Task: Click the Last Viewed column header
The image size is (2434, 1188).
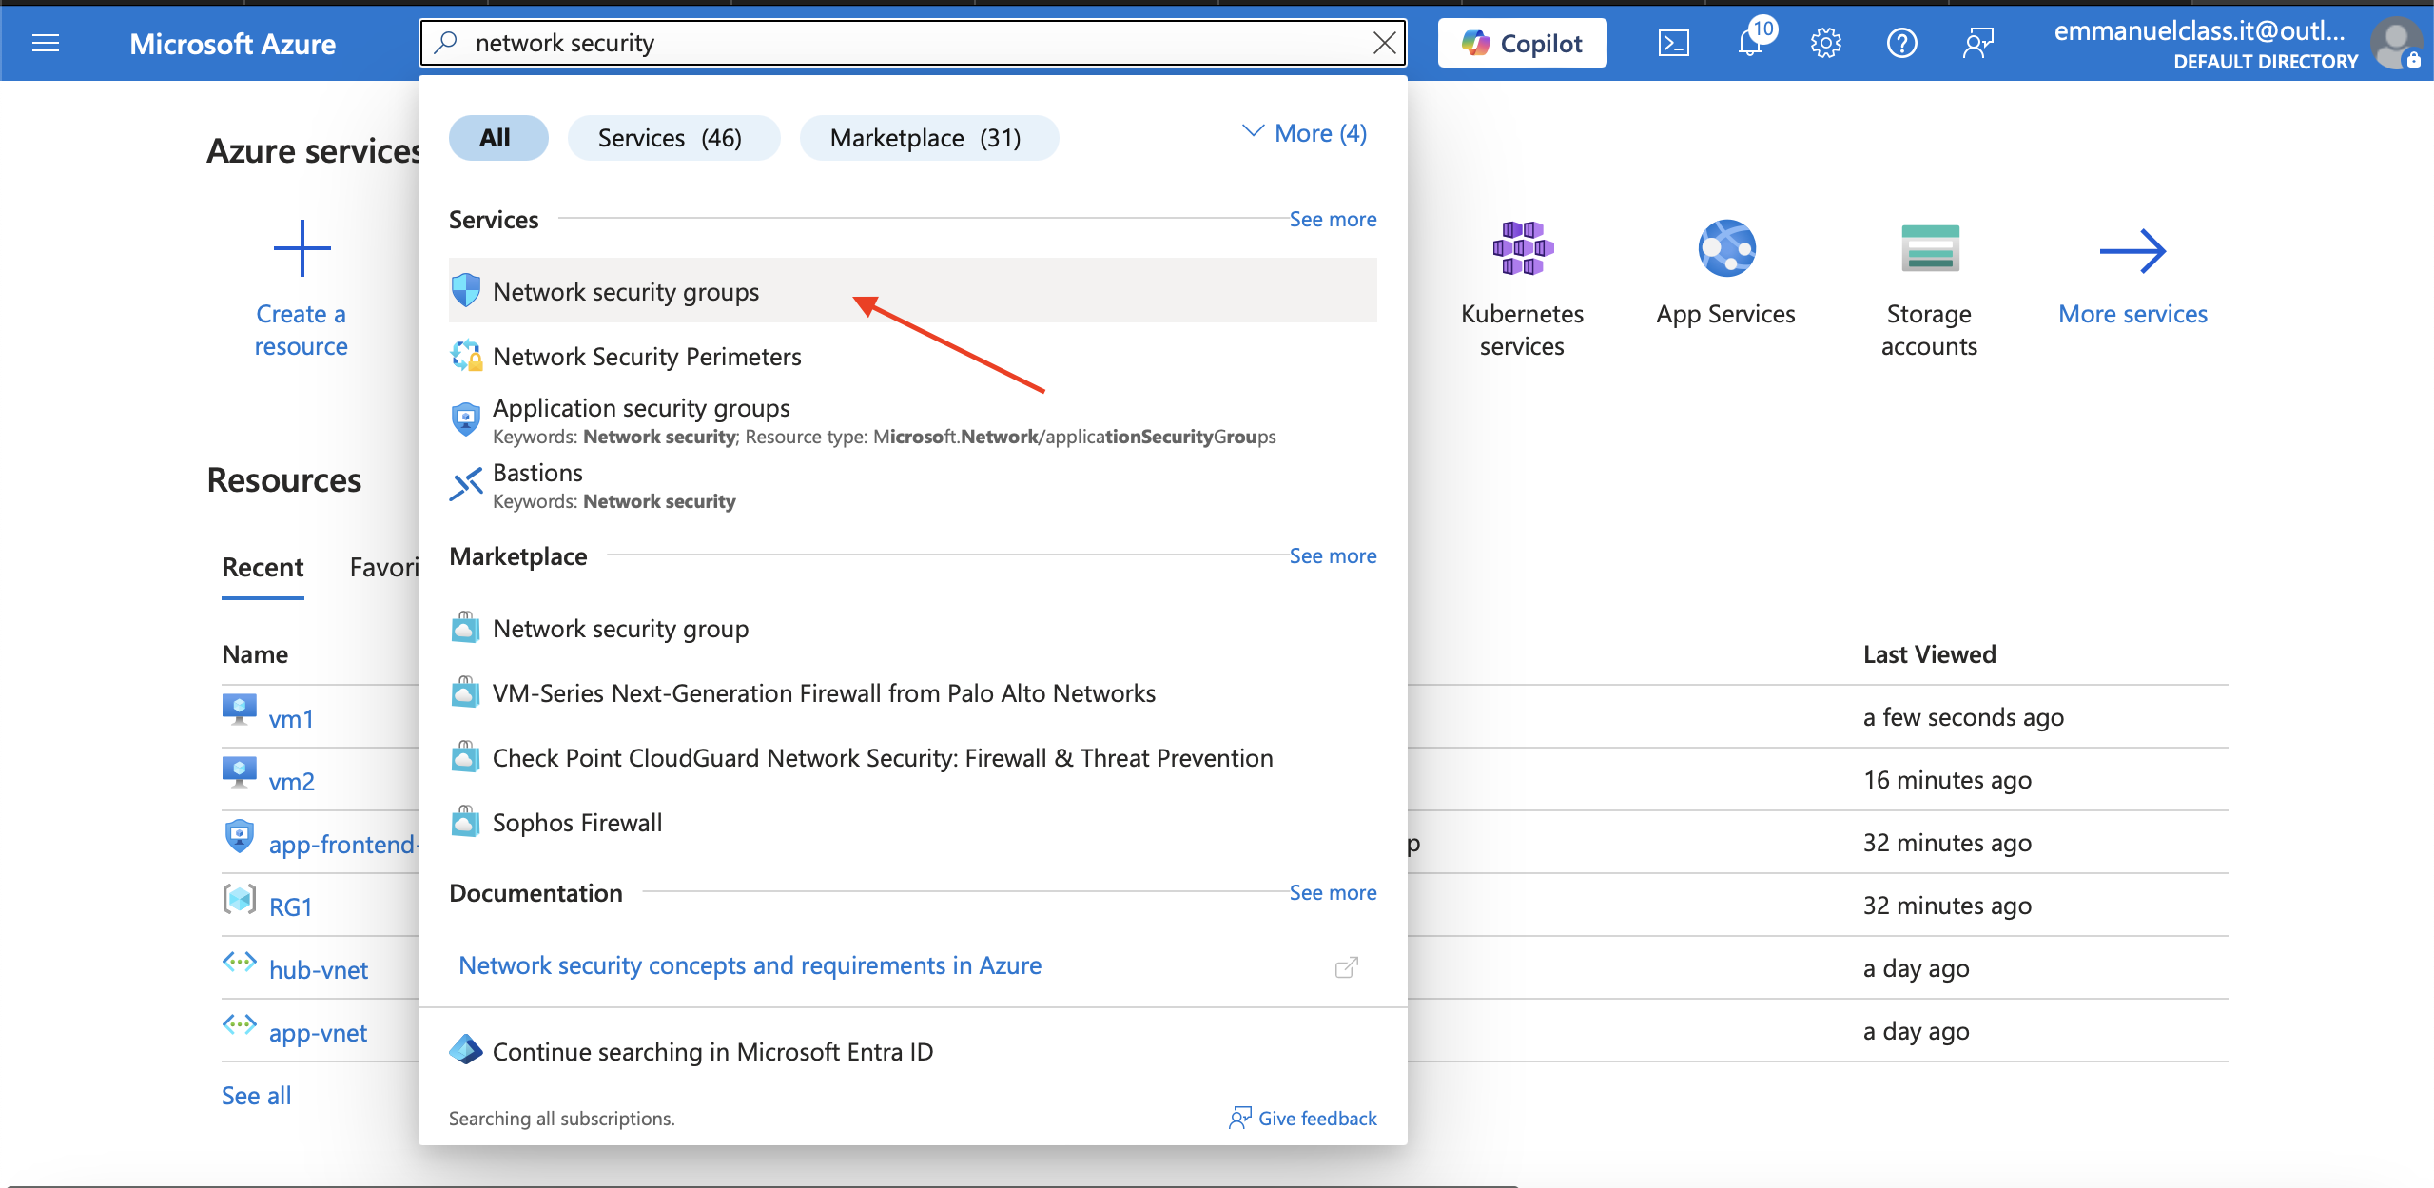Action: [x=1929, y=654]
